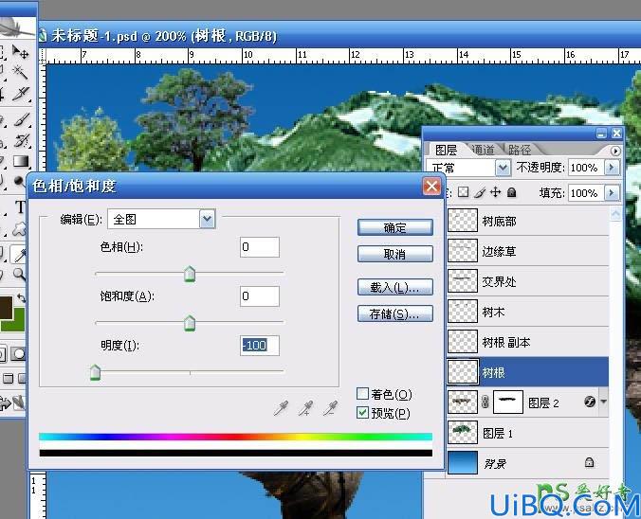Open the 填充 fill slider arrow
Viewport: 641px width, 519px height.
pos(612,192)
